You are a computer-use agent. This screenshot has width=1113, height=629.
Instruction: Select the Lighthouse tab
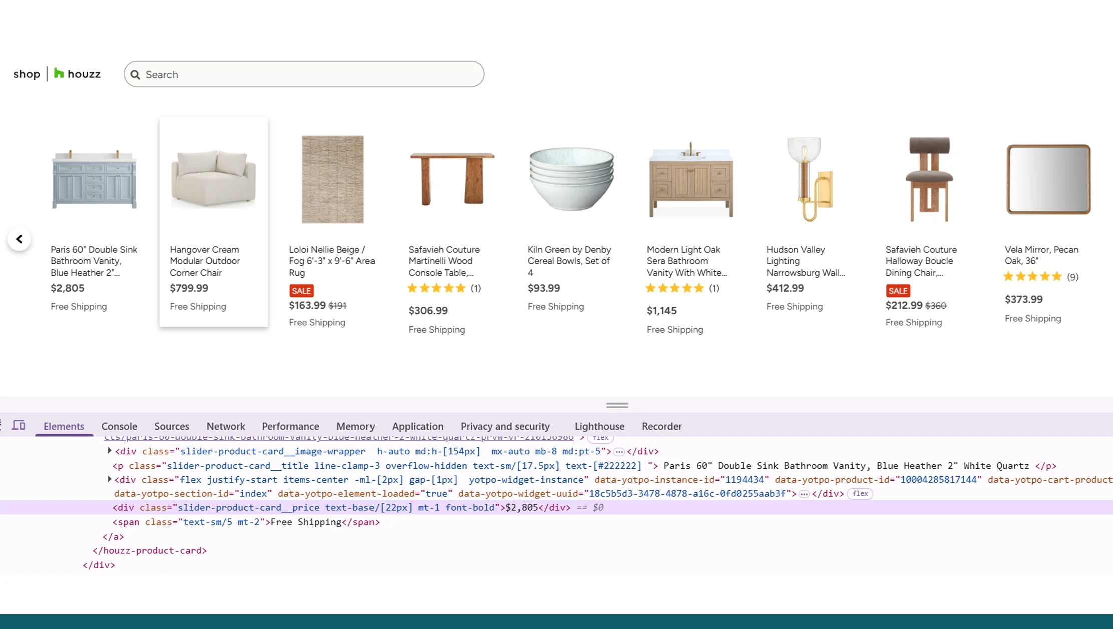[599, 426]
